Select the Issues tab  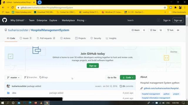point(26,38)
